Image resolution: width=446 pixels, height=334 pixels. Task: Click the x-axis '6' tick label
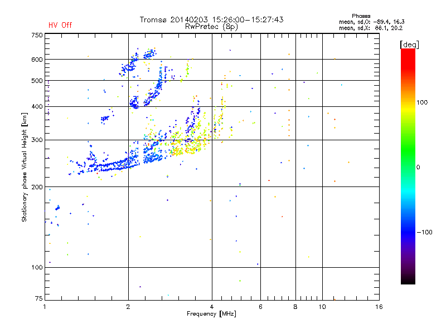point(260,307)
